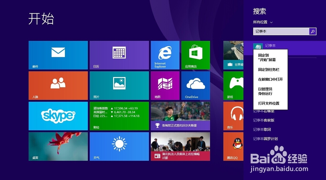Viewport: 326px width, 180px height.
Task: Open the Mail (邮件) tile
Action: (x=58, y=55)
